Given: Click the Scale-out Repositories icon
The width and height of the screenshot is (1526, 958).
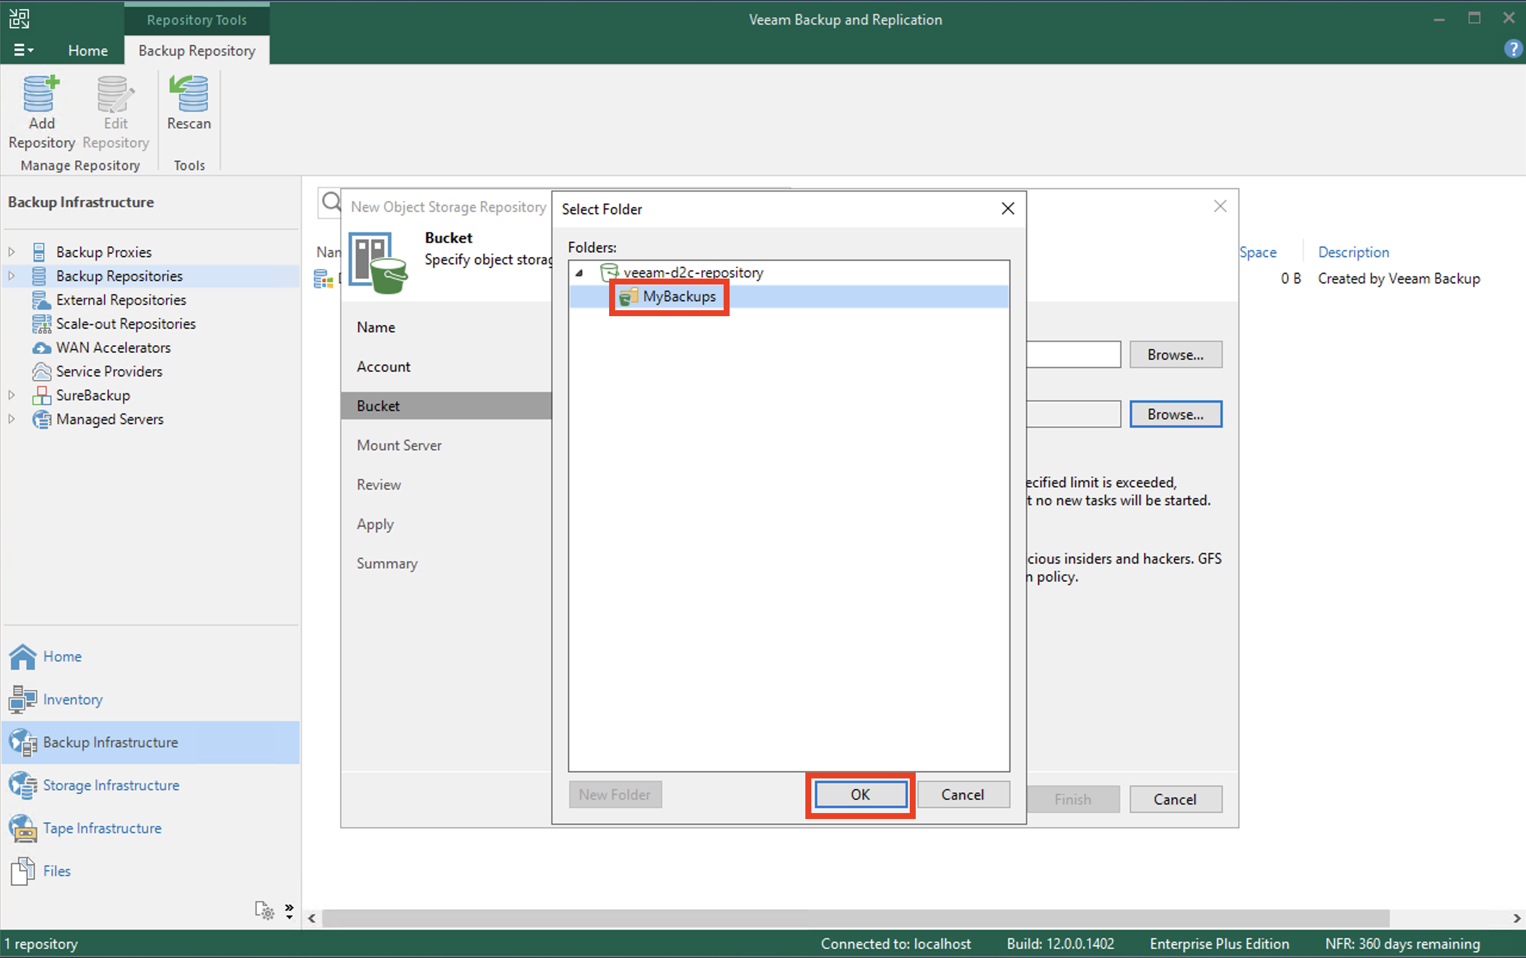Looking at the screenshot, I should click(41, 324).
